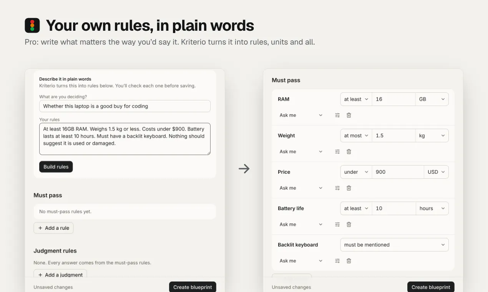
Task: Delete the RAM rule with trash icon
Action: click(x=349, y=115)
